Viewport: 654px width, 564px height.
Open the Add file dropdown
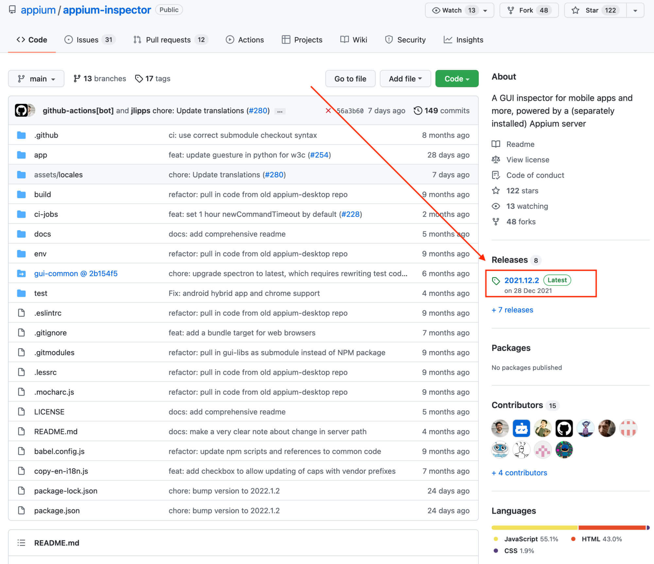pyautogui.click(x=405, y=78)
